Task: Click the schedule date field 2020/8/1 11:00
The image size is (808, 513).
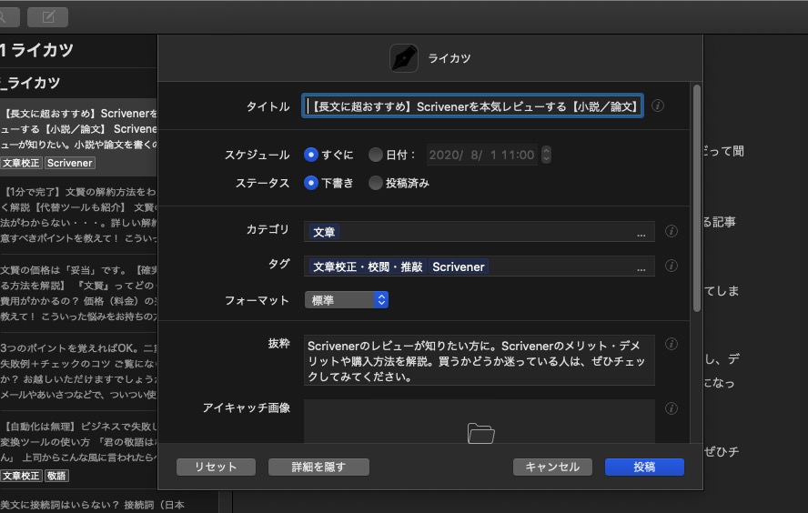Action: point(482,155)
